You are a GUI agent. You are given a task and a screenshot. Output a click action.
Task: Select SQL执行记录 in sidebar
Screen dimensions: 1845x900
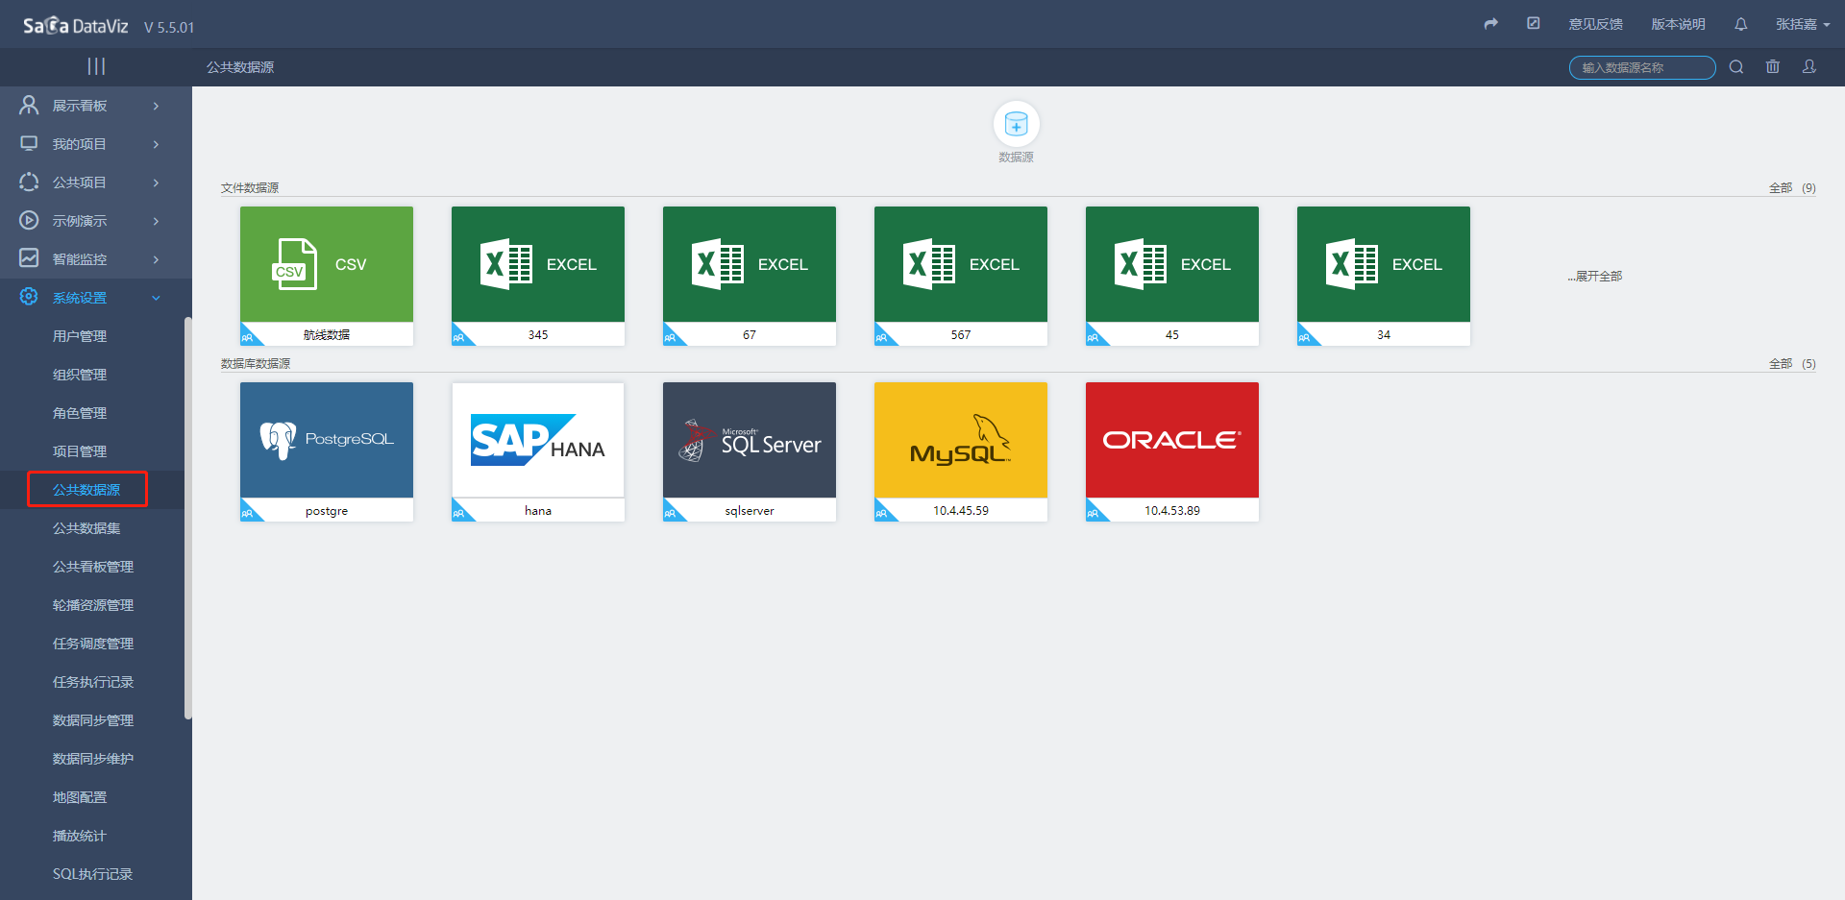click(x=92, y=874)
